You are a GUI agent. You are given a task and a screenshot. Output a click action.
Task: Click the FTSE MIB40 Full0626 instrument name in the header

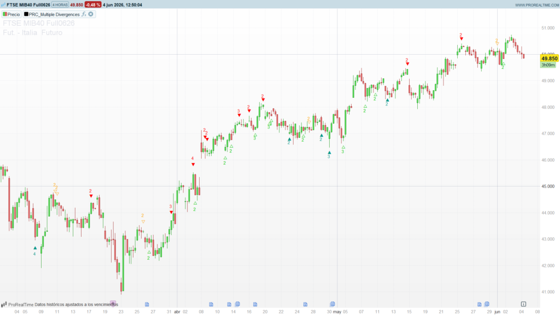pyautogui.click(x=28, y=5)
